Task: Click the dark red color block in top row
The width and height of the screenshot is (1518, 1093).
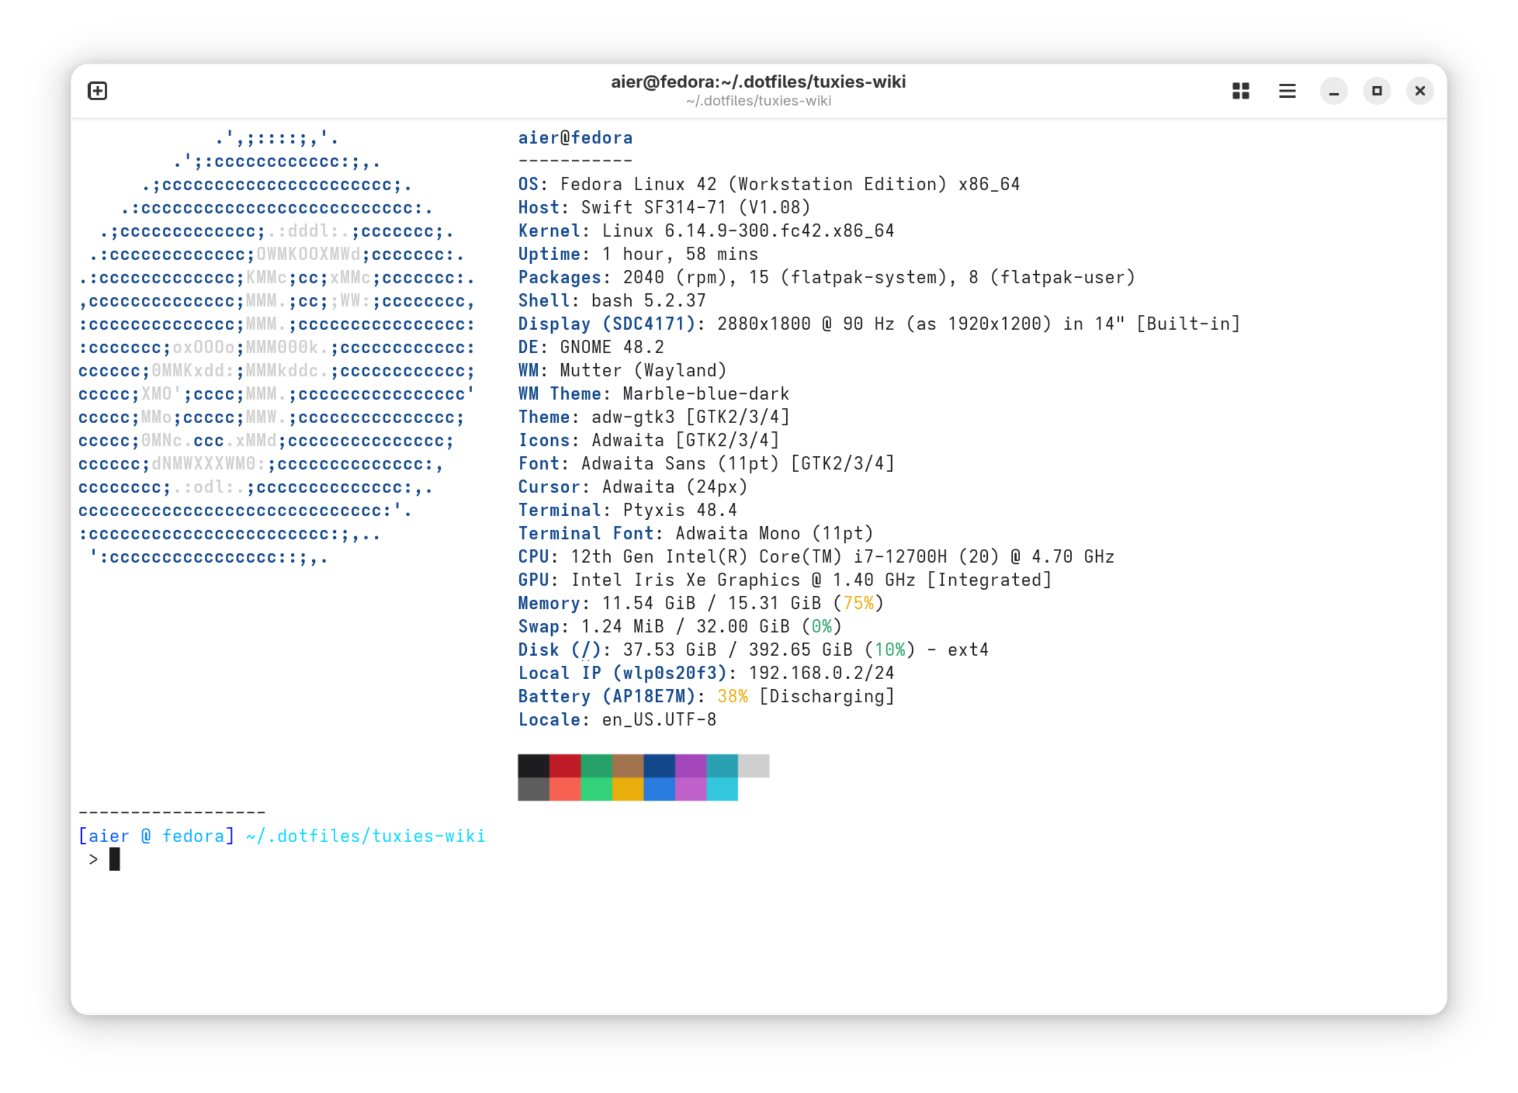Action: coord(565,766)
